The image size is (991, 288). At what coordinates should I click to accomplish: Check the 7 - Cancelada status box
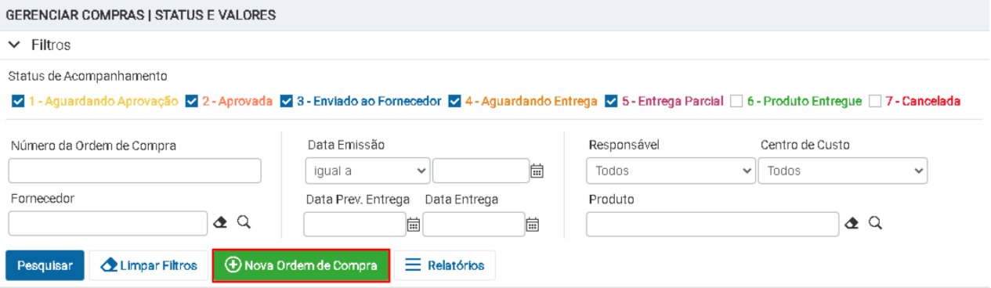pyautogui.click(x=875, y=101)
